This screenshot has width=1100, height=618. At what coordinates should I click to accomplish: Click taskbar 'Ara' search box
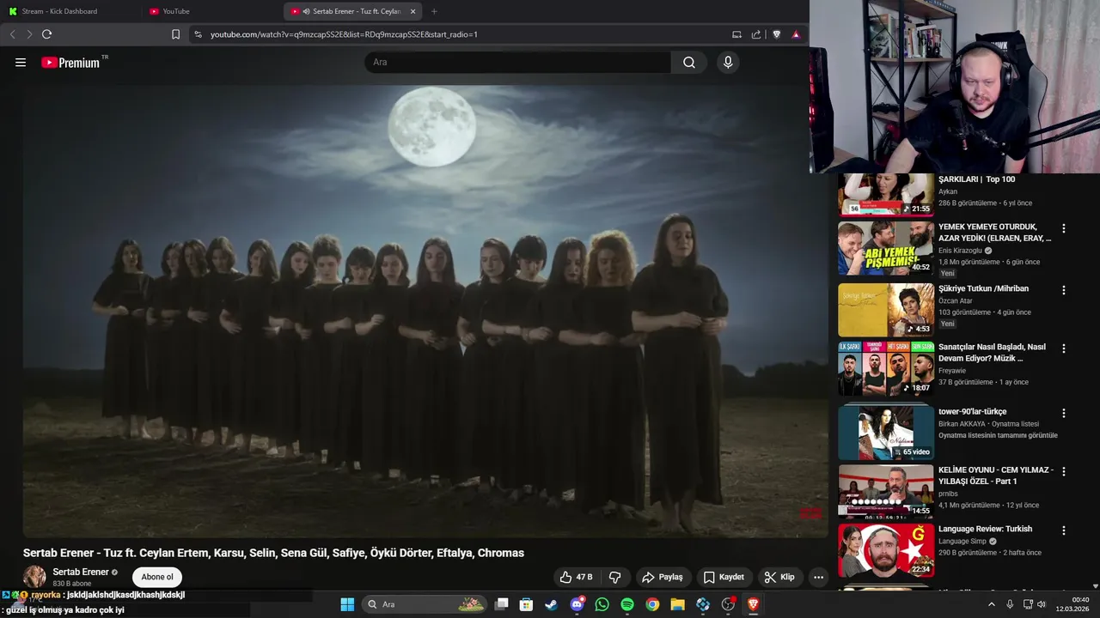(x=425, y=604)
